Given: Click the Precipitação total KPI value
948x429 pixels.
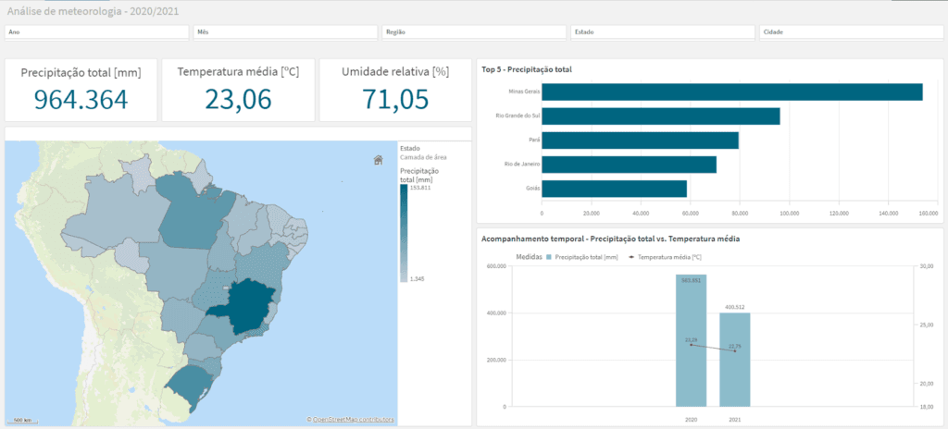Looking at the screenshot, I should click(81, 100).
